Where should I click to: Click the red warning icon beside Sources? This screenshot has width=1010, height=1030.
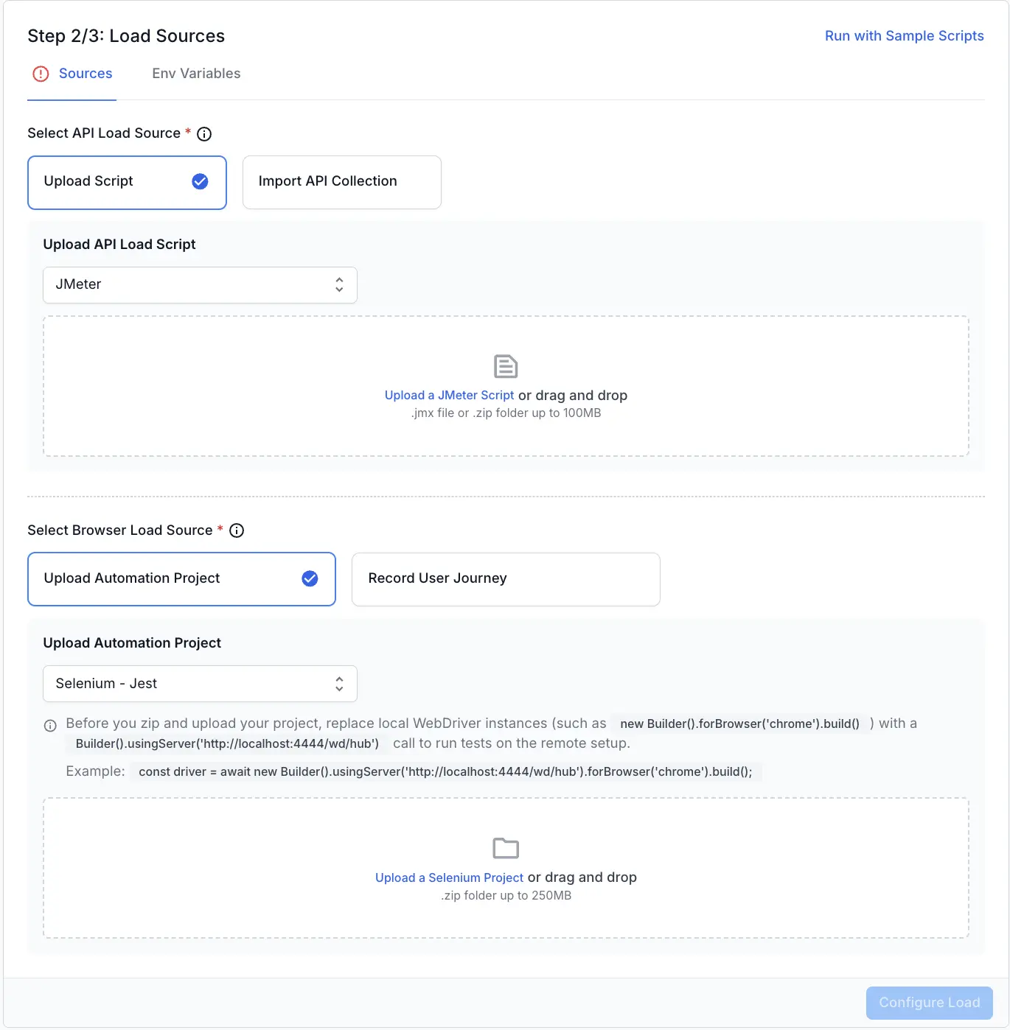[x=41, y=74]
